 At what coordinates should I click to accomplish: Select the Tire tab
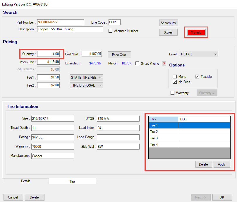click(72, 181)
